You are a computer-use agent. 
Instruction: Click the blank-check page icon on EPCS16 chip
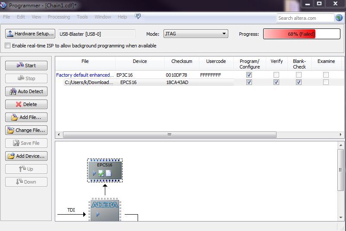click(109, 173)
